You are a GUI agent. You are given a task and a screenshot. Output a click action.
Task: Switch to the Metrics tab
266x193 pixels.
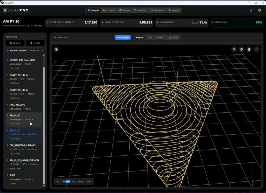160,38
